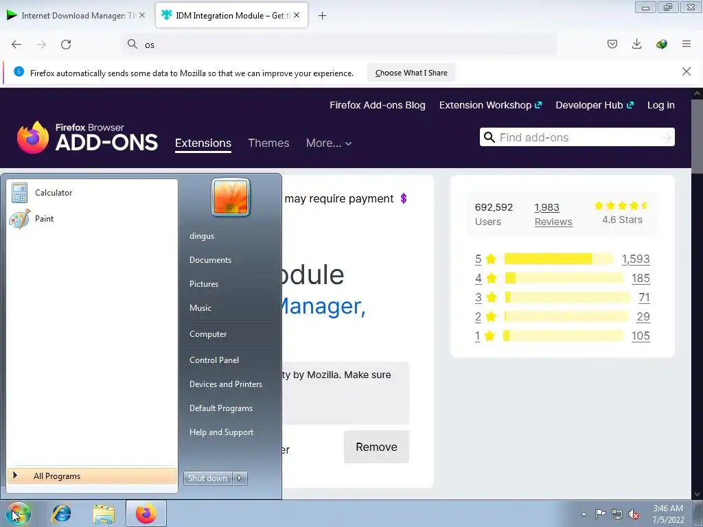Click the muted volume tray icon

(x=634, y=514)
